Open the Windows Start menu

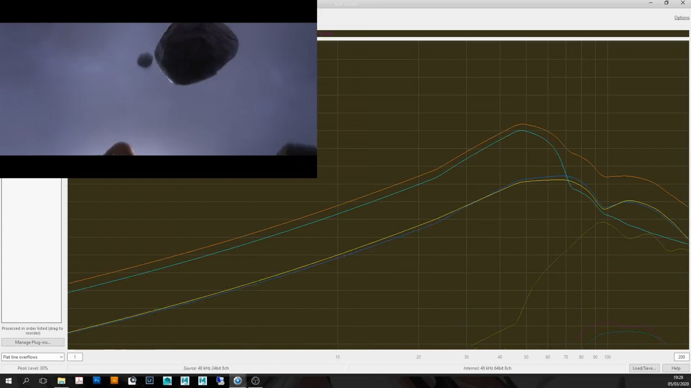[x=8, y=381]
